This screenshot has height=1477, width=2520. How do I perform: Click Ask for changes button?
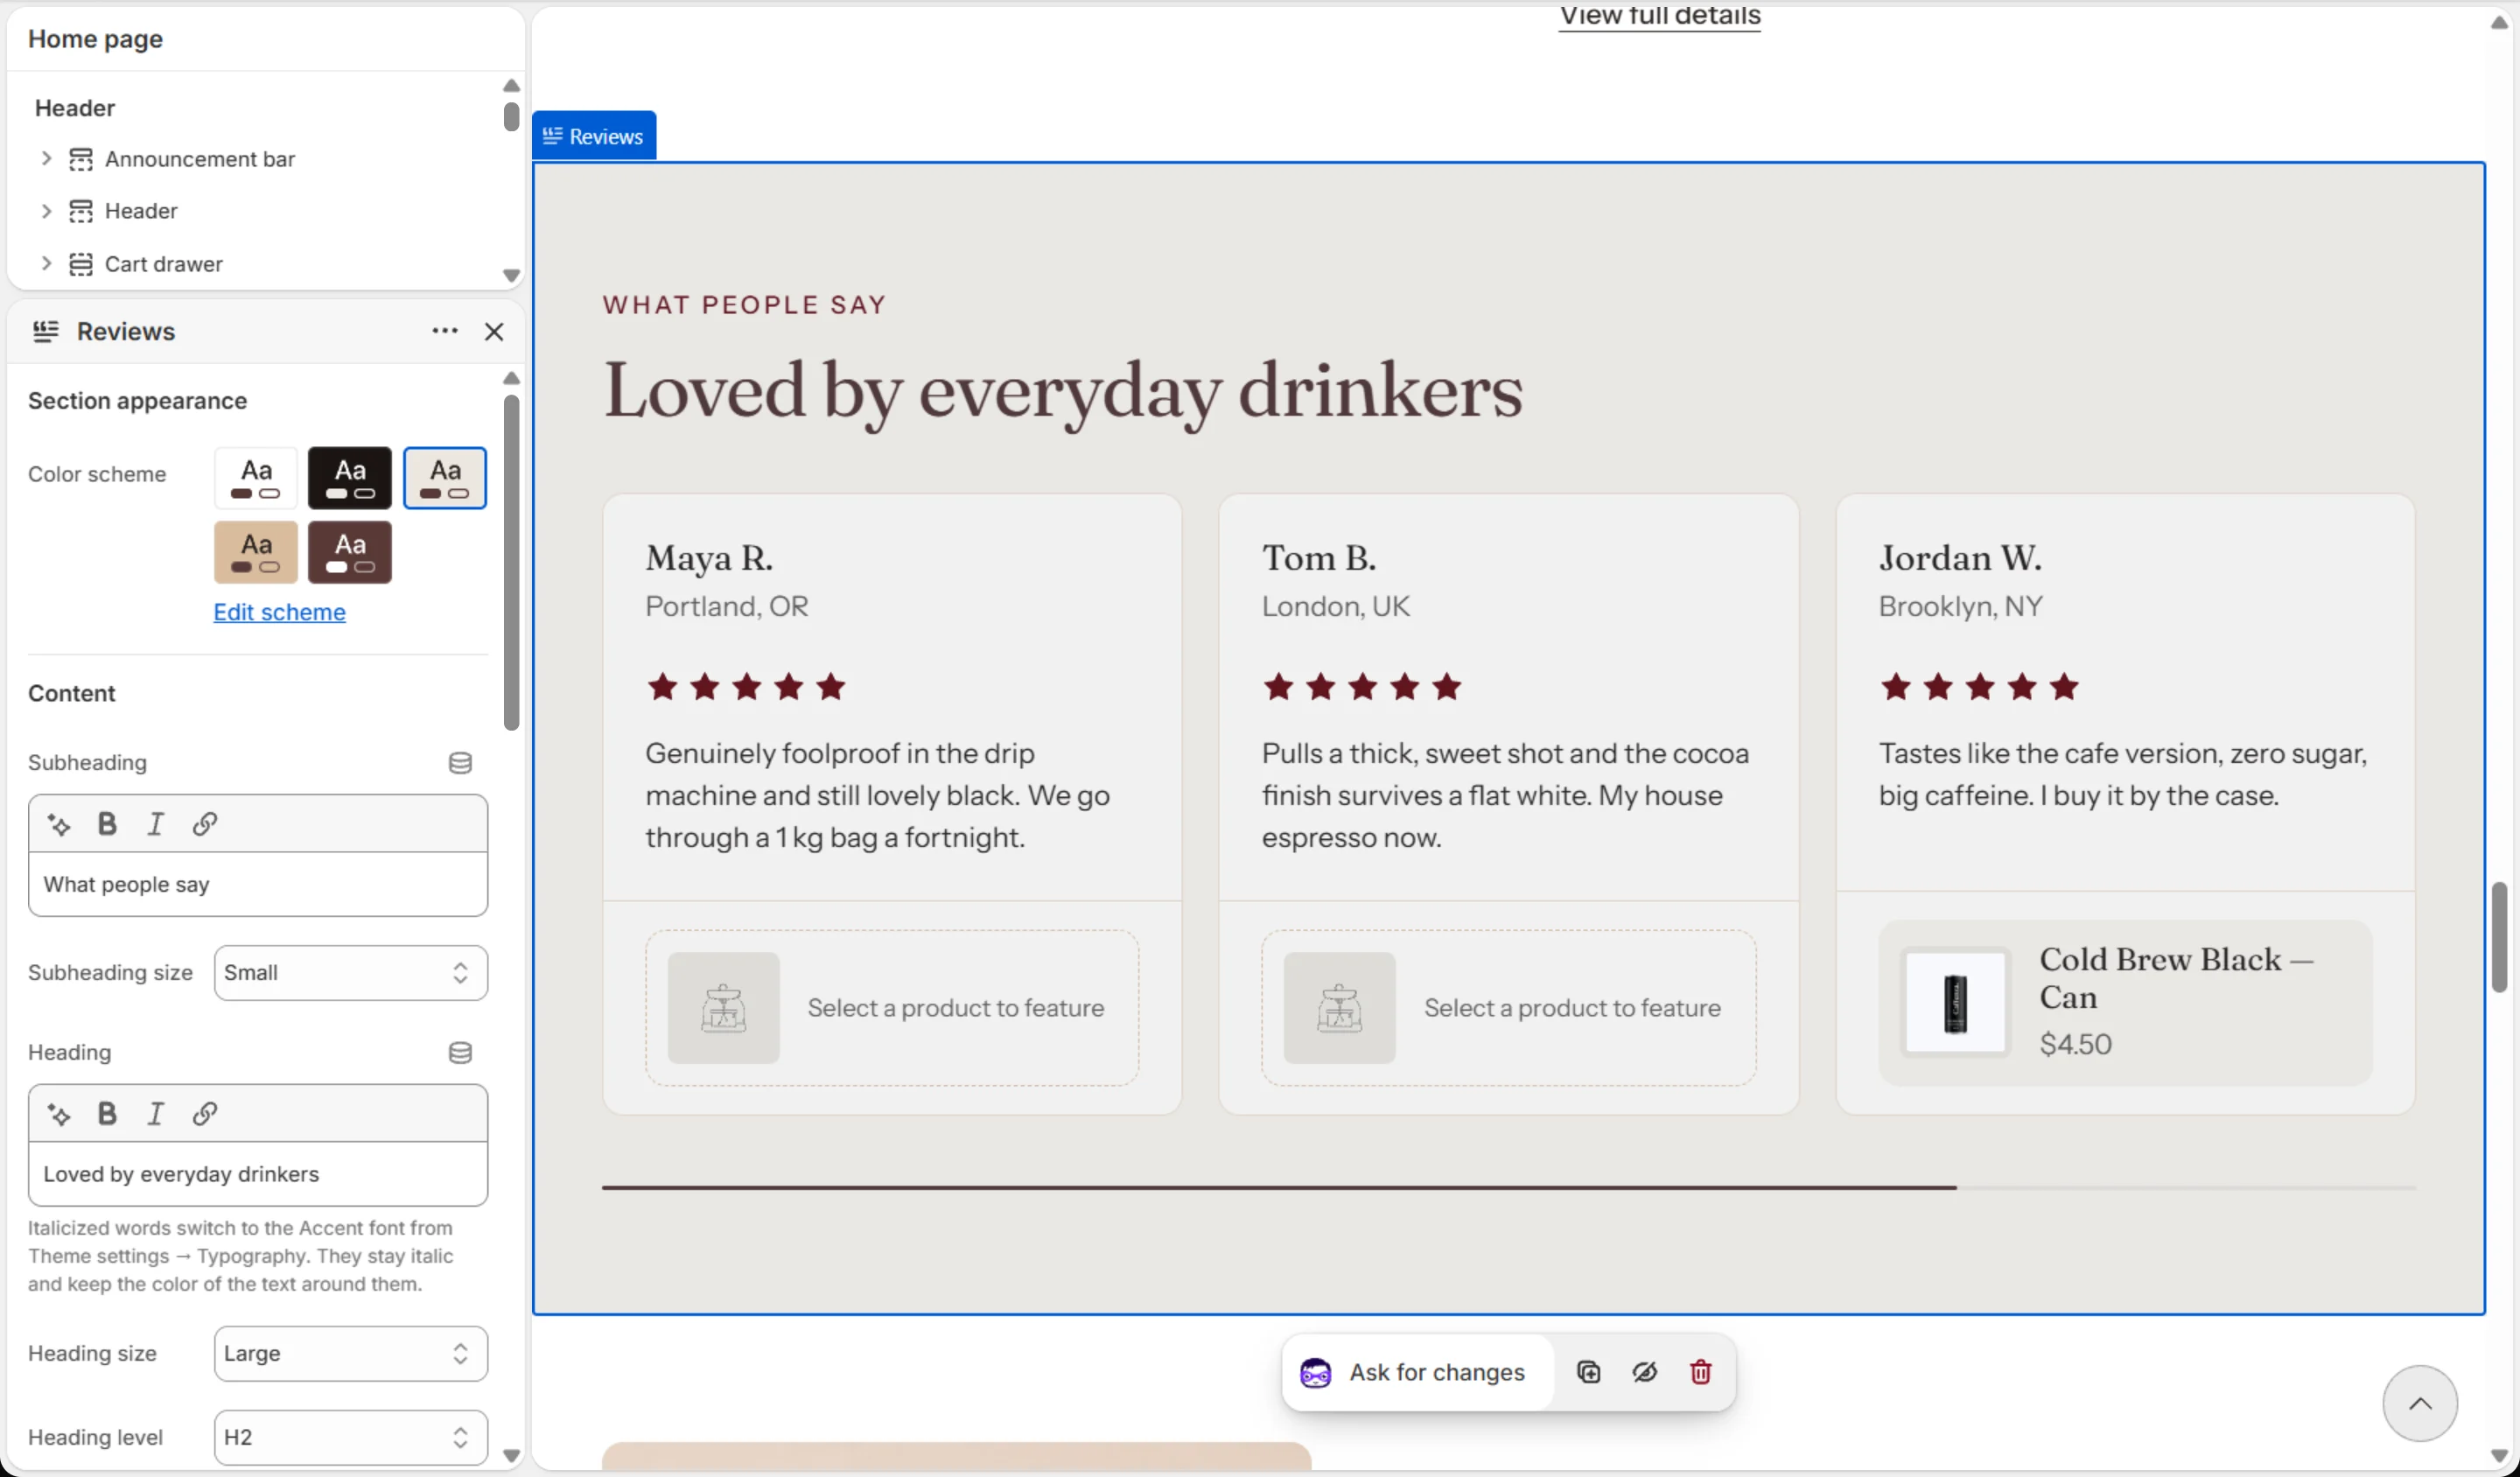(1419, 1373)
